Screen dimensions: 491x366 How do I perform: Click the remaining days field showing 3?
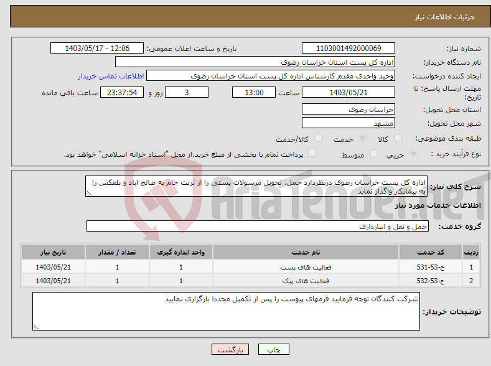click(187, 92)
